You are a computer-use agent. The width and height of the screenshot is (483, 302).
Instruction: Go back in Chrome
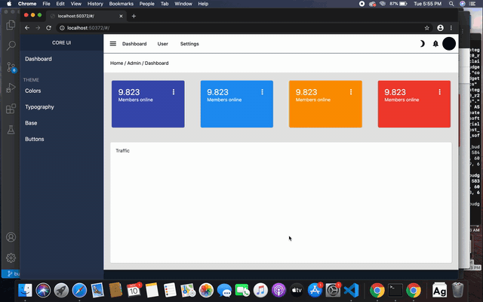[27, 28]
